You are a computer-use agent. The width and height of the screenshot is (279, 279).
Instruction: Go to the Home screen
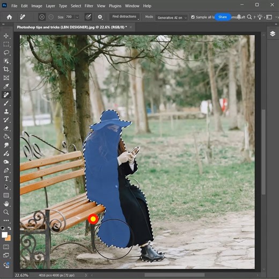(9, 17)
